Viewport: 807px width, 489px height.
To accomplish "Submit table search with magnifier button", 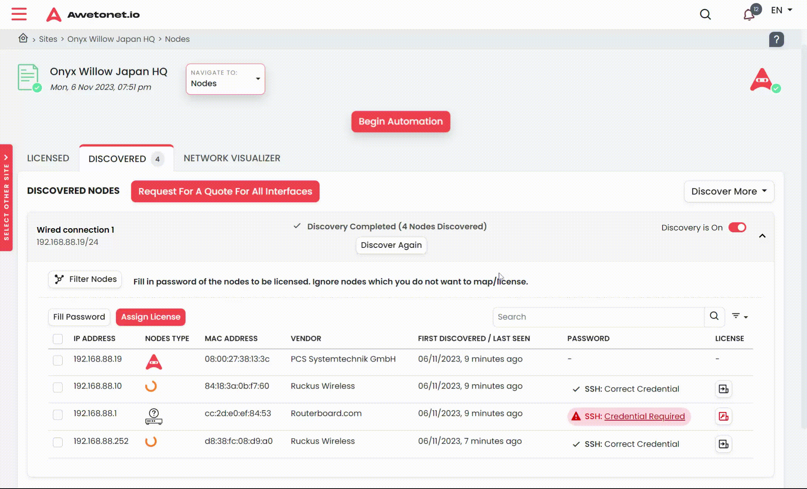I will [714, 316].
